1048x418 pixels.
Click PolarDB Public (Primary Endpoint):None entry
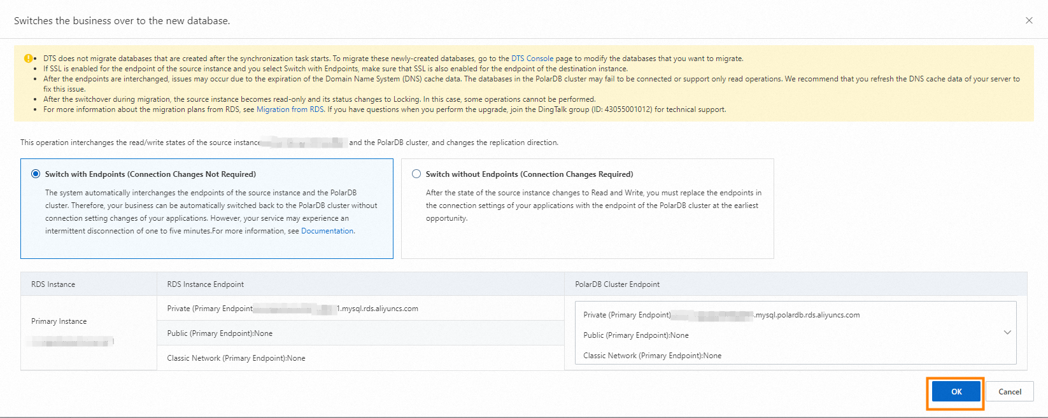636,335
